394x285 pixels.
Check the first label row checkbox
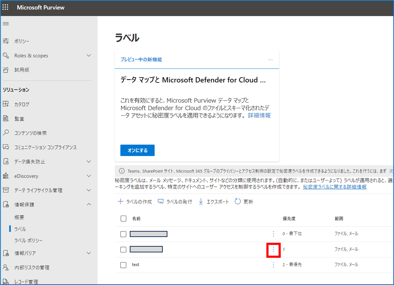(x=123, y=234)
